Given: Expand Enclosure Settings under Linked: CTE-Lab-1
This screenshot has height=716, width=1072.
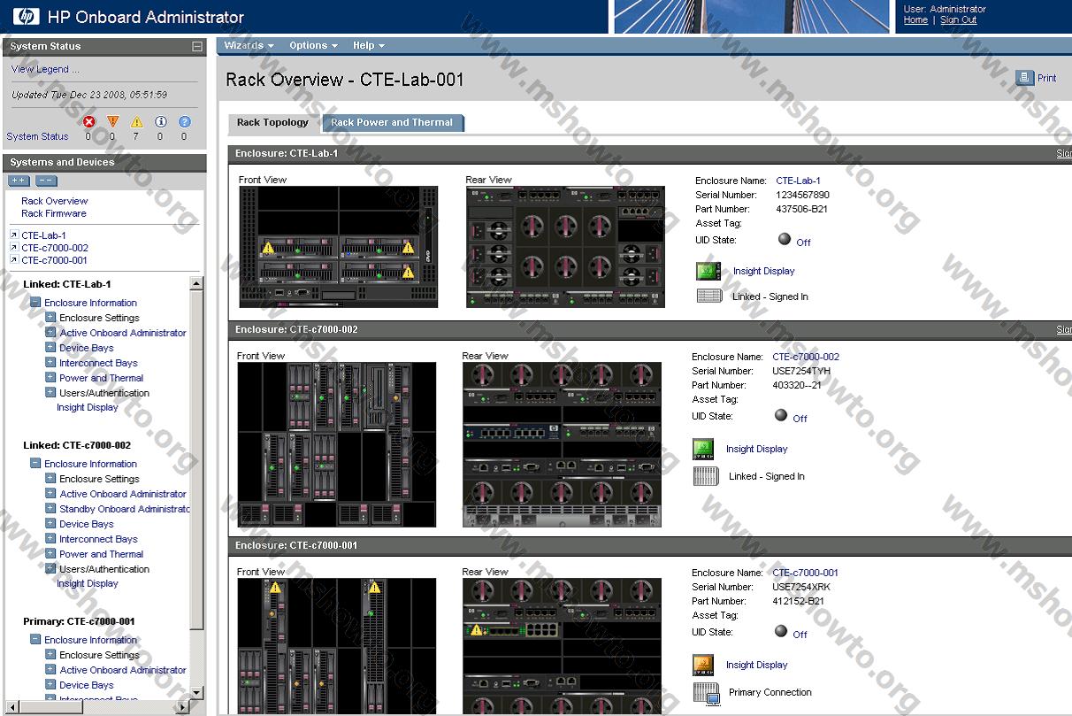Looking at the screenshot, I should (x=50, y=318).
